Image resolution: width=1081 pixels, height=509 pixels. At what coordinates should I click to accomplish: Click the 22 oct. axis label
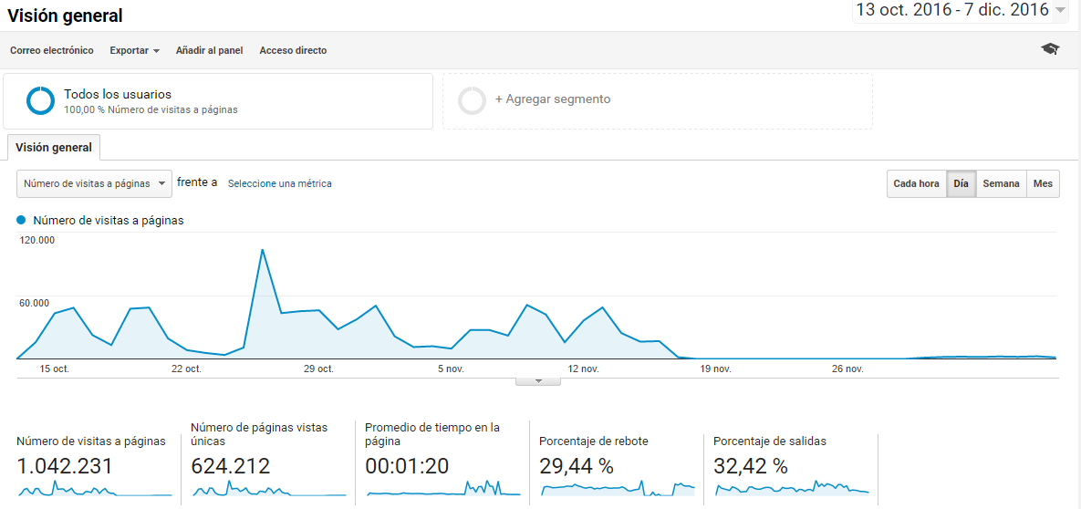(186, 369)
